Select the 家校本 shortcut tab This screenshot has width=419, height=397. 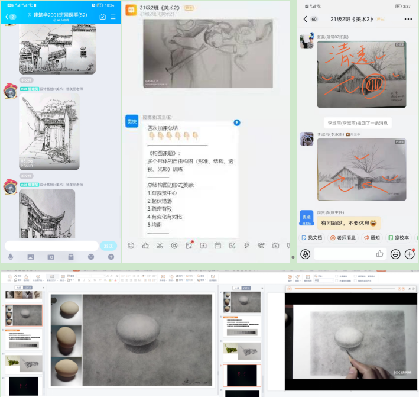(x=399, y=237)
